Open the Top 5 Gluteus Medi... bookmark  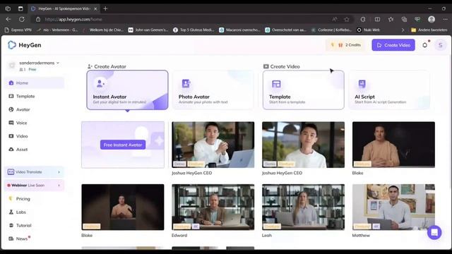coord(194,30)
